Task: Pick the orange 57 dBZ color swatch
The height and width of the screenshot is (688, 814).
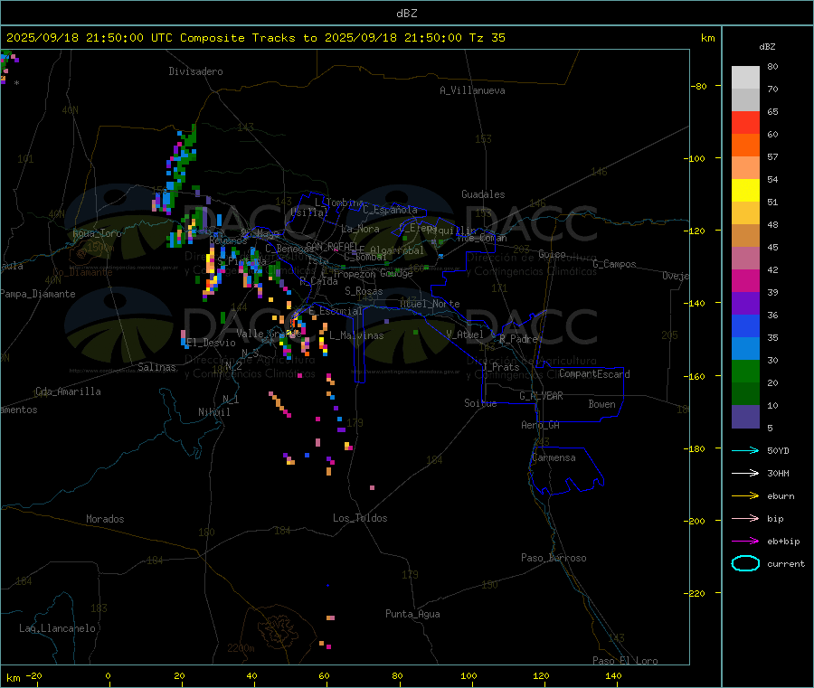Action: (x=745, y=146)
